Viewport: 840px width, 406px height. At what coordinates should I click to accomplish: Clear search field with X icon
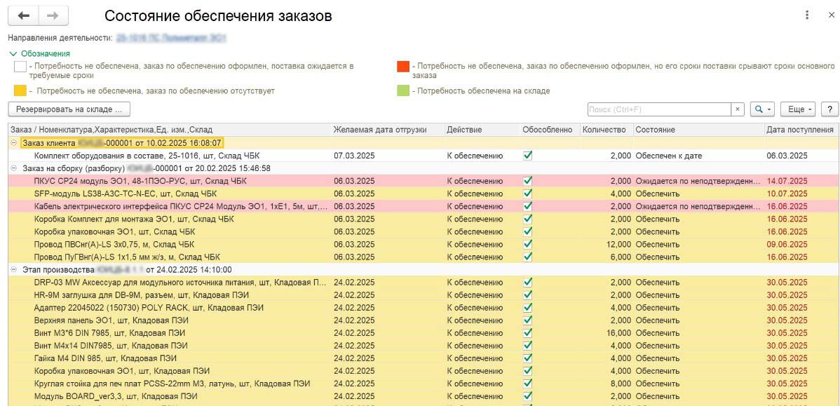(737, 109)
